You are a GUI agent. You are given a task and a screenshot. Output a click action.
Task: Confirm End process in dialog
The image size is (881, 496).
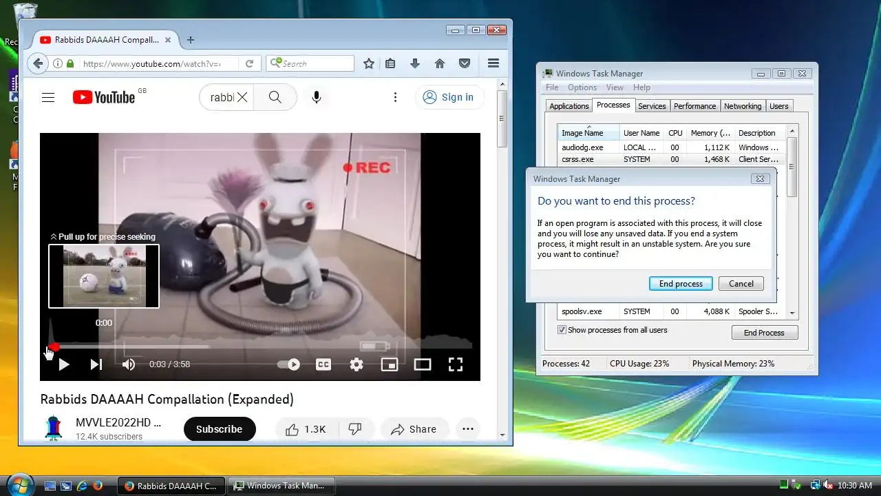[681, 284]
